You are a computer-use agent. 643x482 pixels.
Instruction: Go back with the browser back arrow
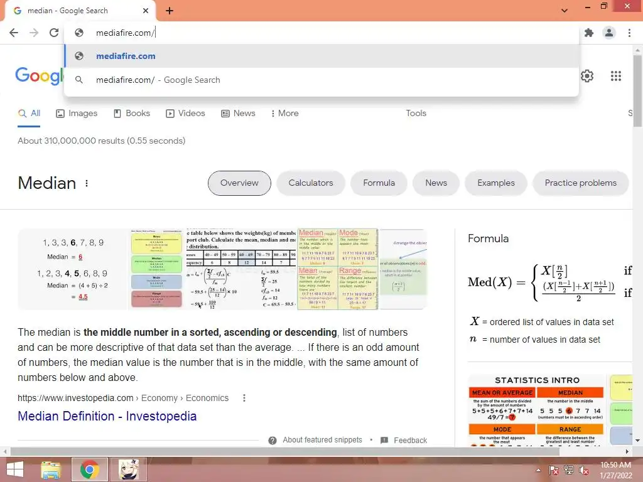(x=14, y=33)
